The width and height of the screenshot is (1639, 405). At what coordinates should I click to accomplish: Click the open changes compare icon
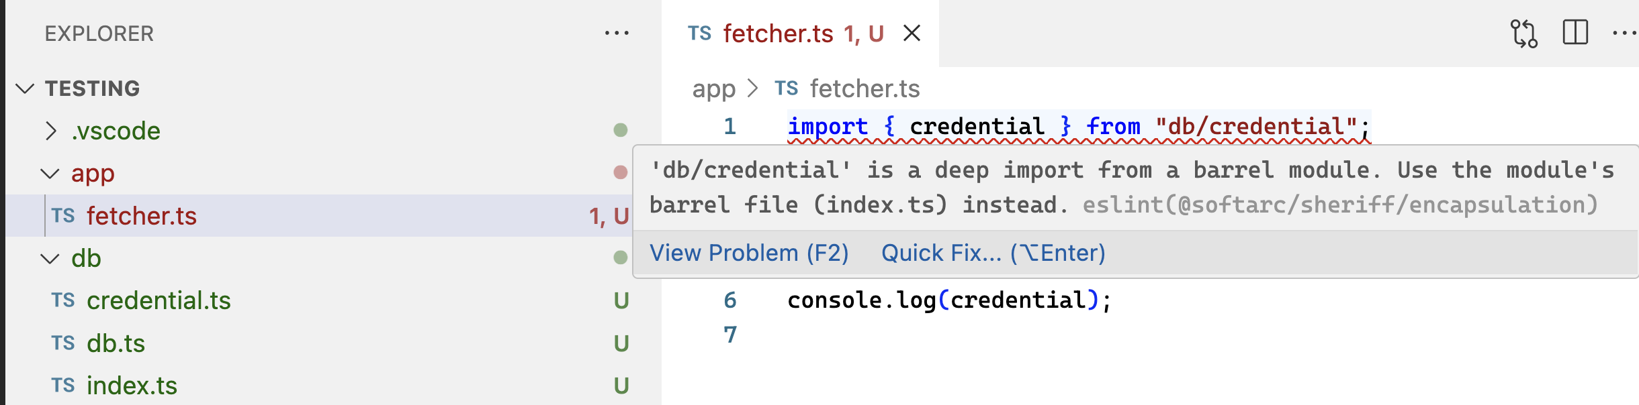[1523, 33]
